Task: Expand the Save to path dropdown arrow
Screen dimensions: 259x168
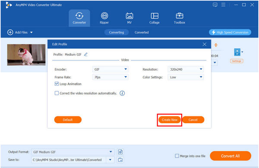Action: point(110,160)
